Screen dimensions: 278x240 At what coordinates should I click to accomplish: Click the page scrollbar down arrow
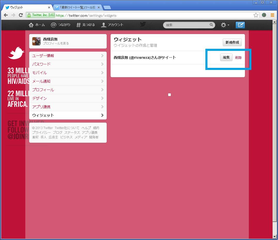pos(274,236)
